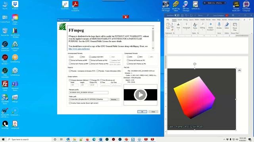Image resolution: width=254 pixels, height=142 pixels.
Task: Check Extract all frames as BMP
Action: click(x=70, y=60)
